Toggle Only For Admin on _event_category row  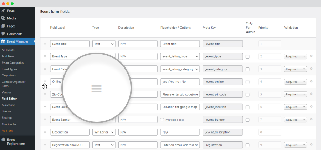pyautogui.click(x=248, y=70)
